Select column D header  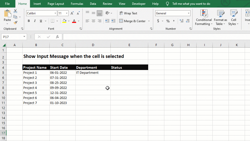[93, 45]
